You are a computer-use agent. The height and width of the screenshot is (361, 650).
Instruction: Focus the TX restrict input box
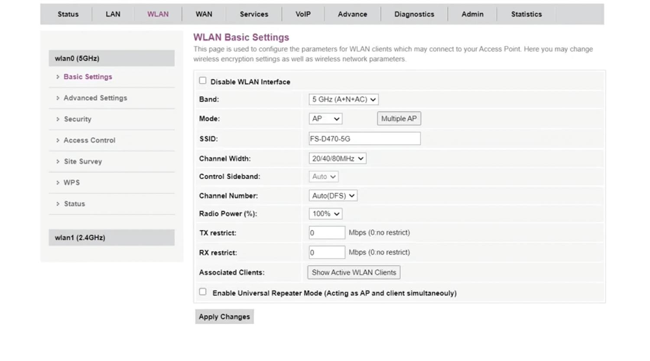click(x=327, y=233)
